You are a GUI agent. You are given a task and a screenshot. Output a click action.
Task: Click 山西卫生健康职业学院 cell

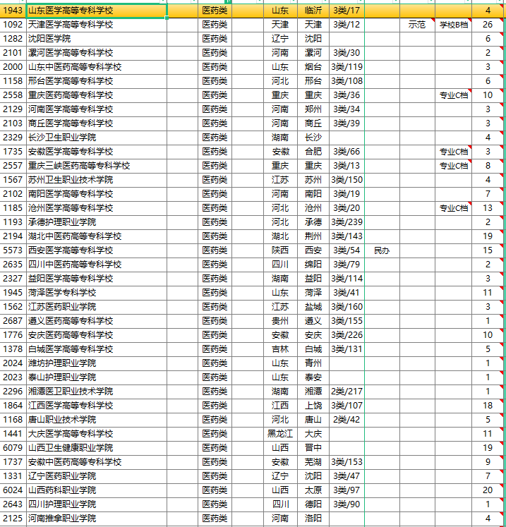pos(97,449)
